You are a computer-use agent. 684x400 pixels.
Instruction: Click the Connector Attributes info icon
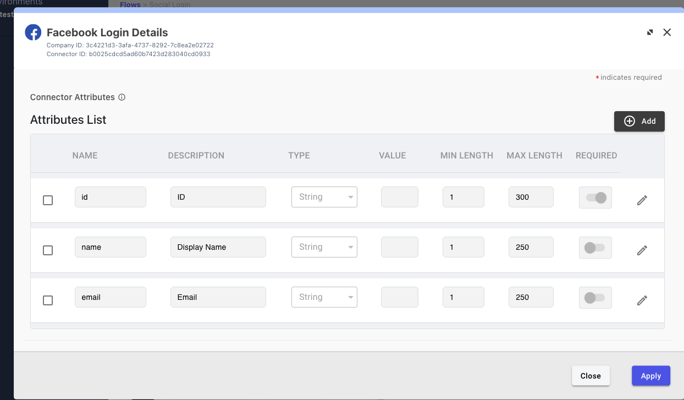tap(122, 97)
